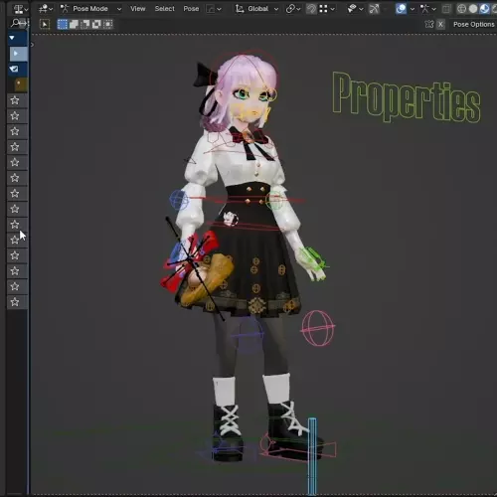This screenshot has height=497, width=497.
Task: Toggle viewport overlays
Action: tap(401, 9)
